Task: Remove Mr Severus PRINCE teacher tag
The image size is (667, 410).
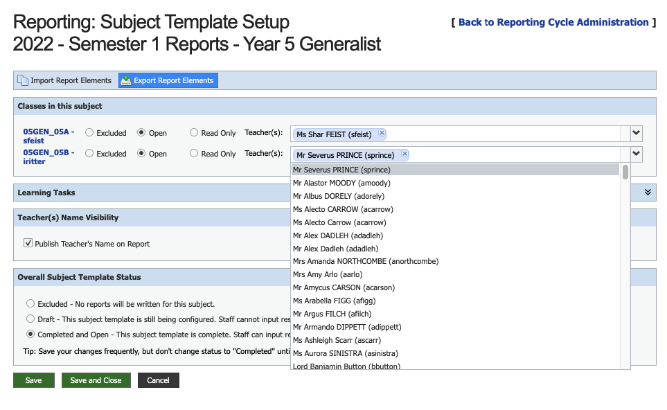Action: pyautogui.click(x=404, y=154)
